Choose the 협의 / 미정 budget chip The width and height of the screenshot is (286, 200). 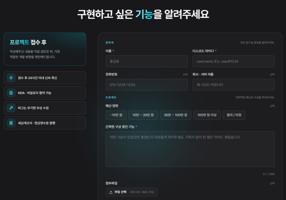click(x=234, y=115)
